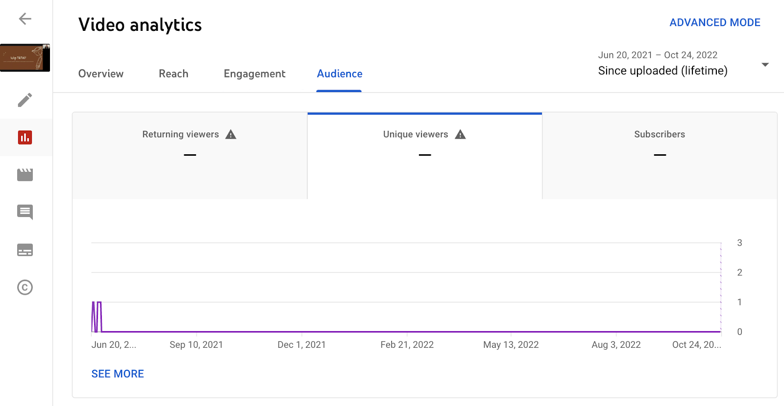The height and width of the screenshot is (406, 784).
Task: Switch to the Reach tab
Action: click(173, 74)
